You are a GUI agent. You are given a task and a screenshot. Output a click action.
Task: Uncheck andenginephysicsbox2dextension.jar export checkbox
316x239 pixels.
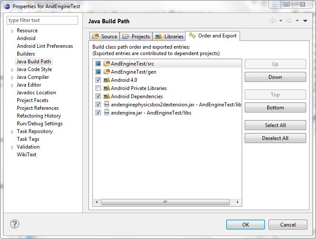coord(98,105)
